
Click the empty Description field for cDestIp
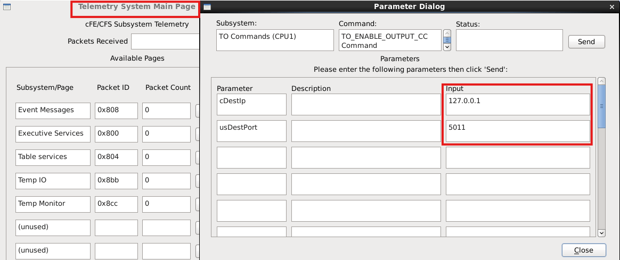tap(366, 104)
